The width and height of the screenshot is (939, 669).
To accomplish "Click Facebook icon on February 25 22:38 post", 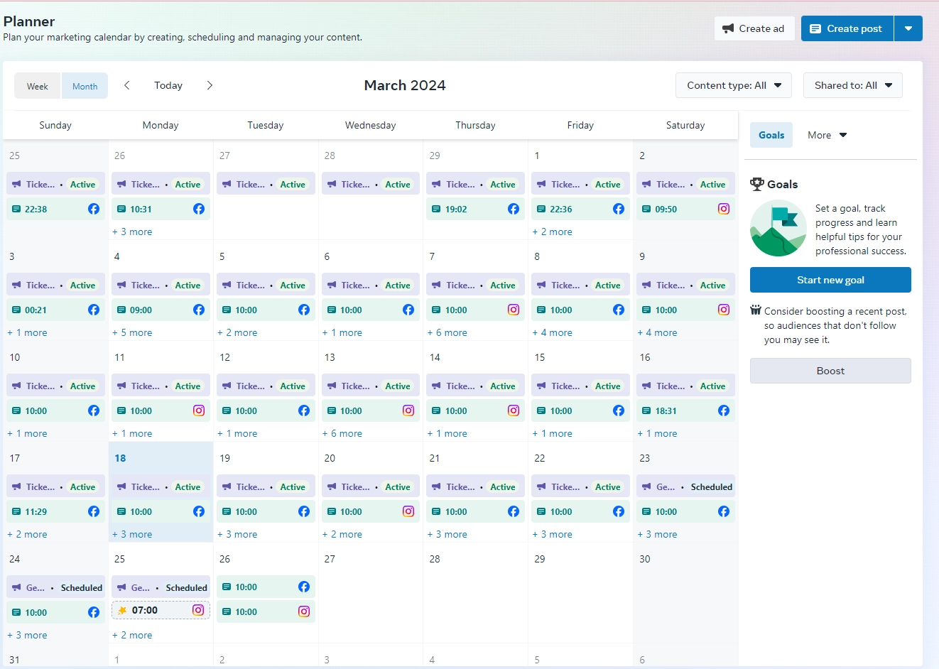I will (x=94, y=209).
